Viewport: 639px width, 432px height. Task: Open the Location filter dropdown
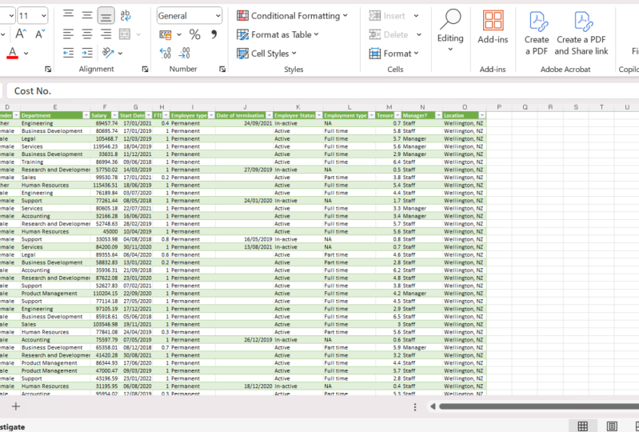[x=482, y=116]
